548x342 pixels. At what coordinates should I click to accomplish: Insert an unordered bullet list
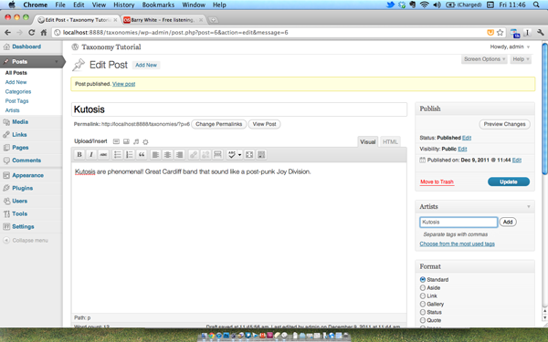[x=118, y=155]
